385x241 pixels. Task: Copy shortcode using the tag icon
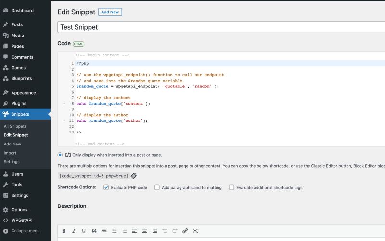pos(134,176)
